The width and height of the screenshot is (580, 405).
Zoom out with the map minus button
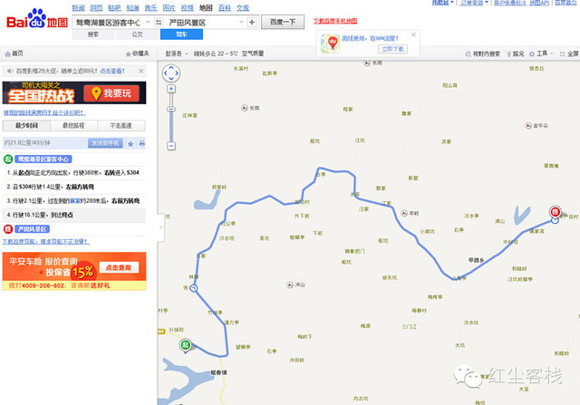(171, 146)
